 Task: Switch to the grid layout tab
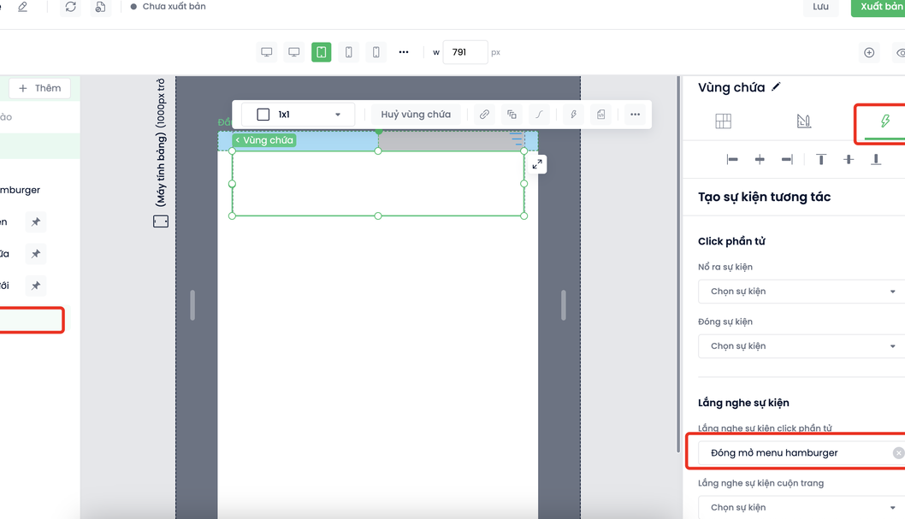click(723, 121)
